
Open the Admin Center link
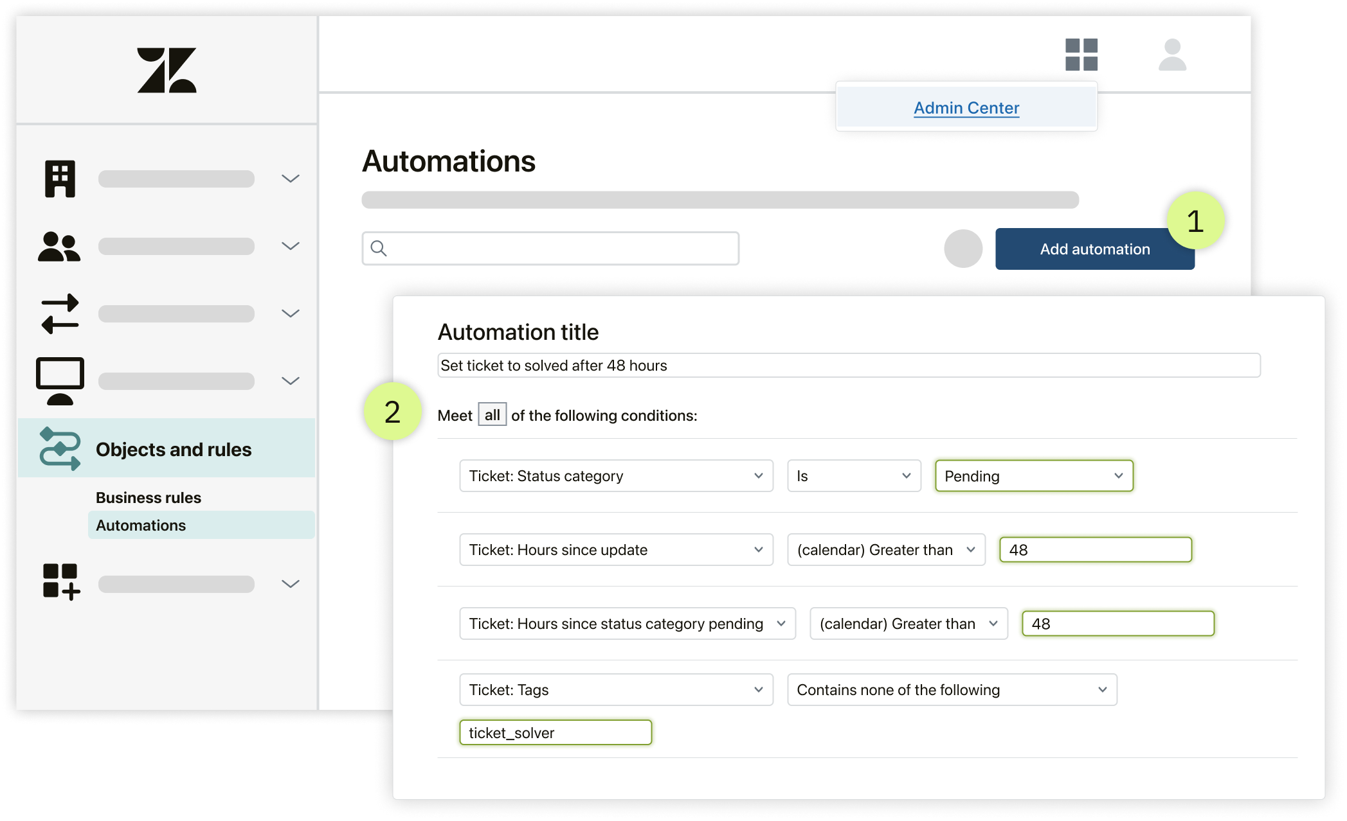[966, 108]
